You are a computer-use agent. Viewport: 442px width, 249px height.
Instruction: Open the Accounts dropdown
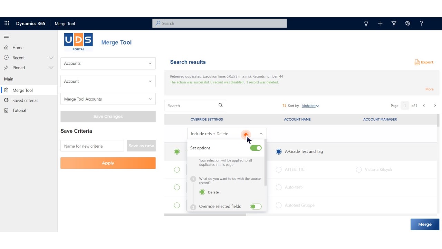click(x=108, y=63)
